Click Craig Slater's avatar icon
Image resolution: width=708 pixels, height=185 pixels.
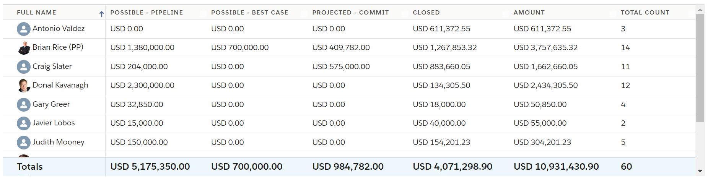point(24,67)
